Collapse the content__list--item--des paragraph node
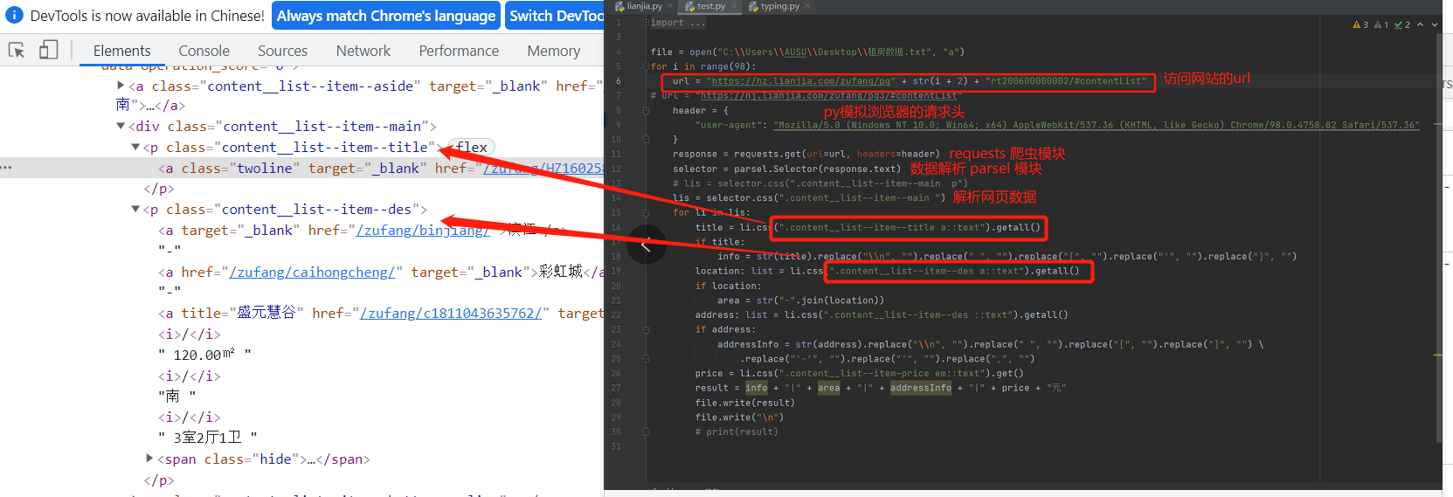Viewport: 1453px width, 497px height. 135,209
